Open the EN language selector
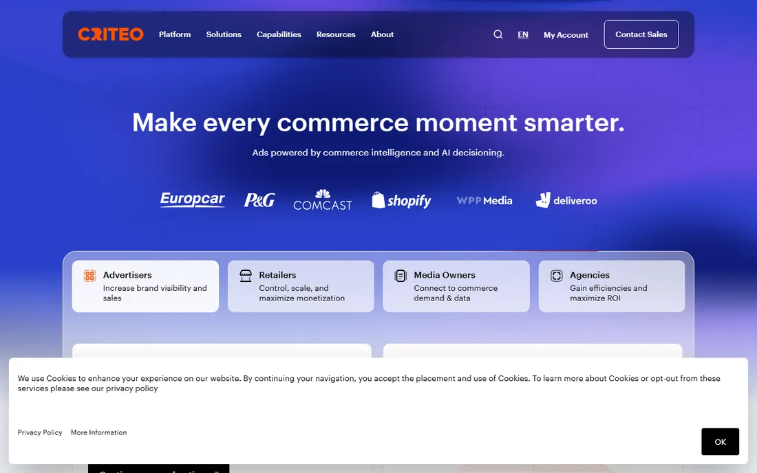This screenshot has height=473, width=757. tap(523, 34)
